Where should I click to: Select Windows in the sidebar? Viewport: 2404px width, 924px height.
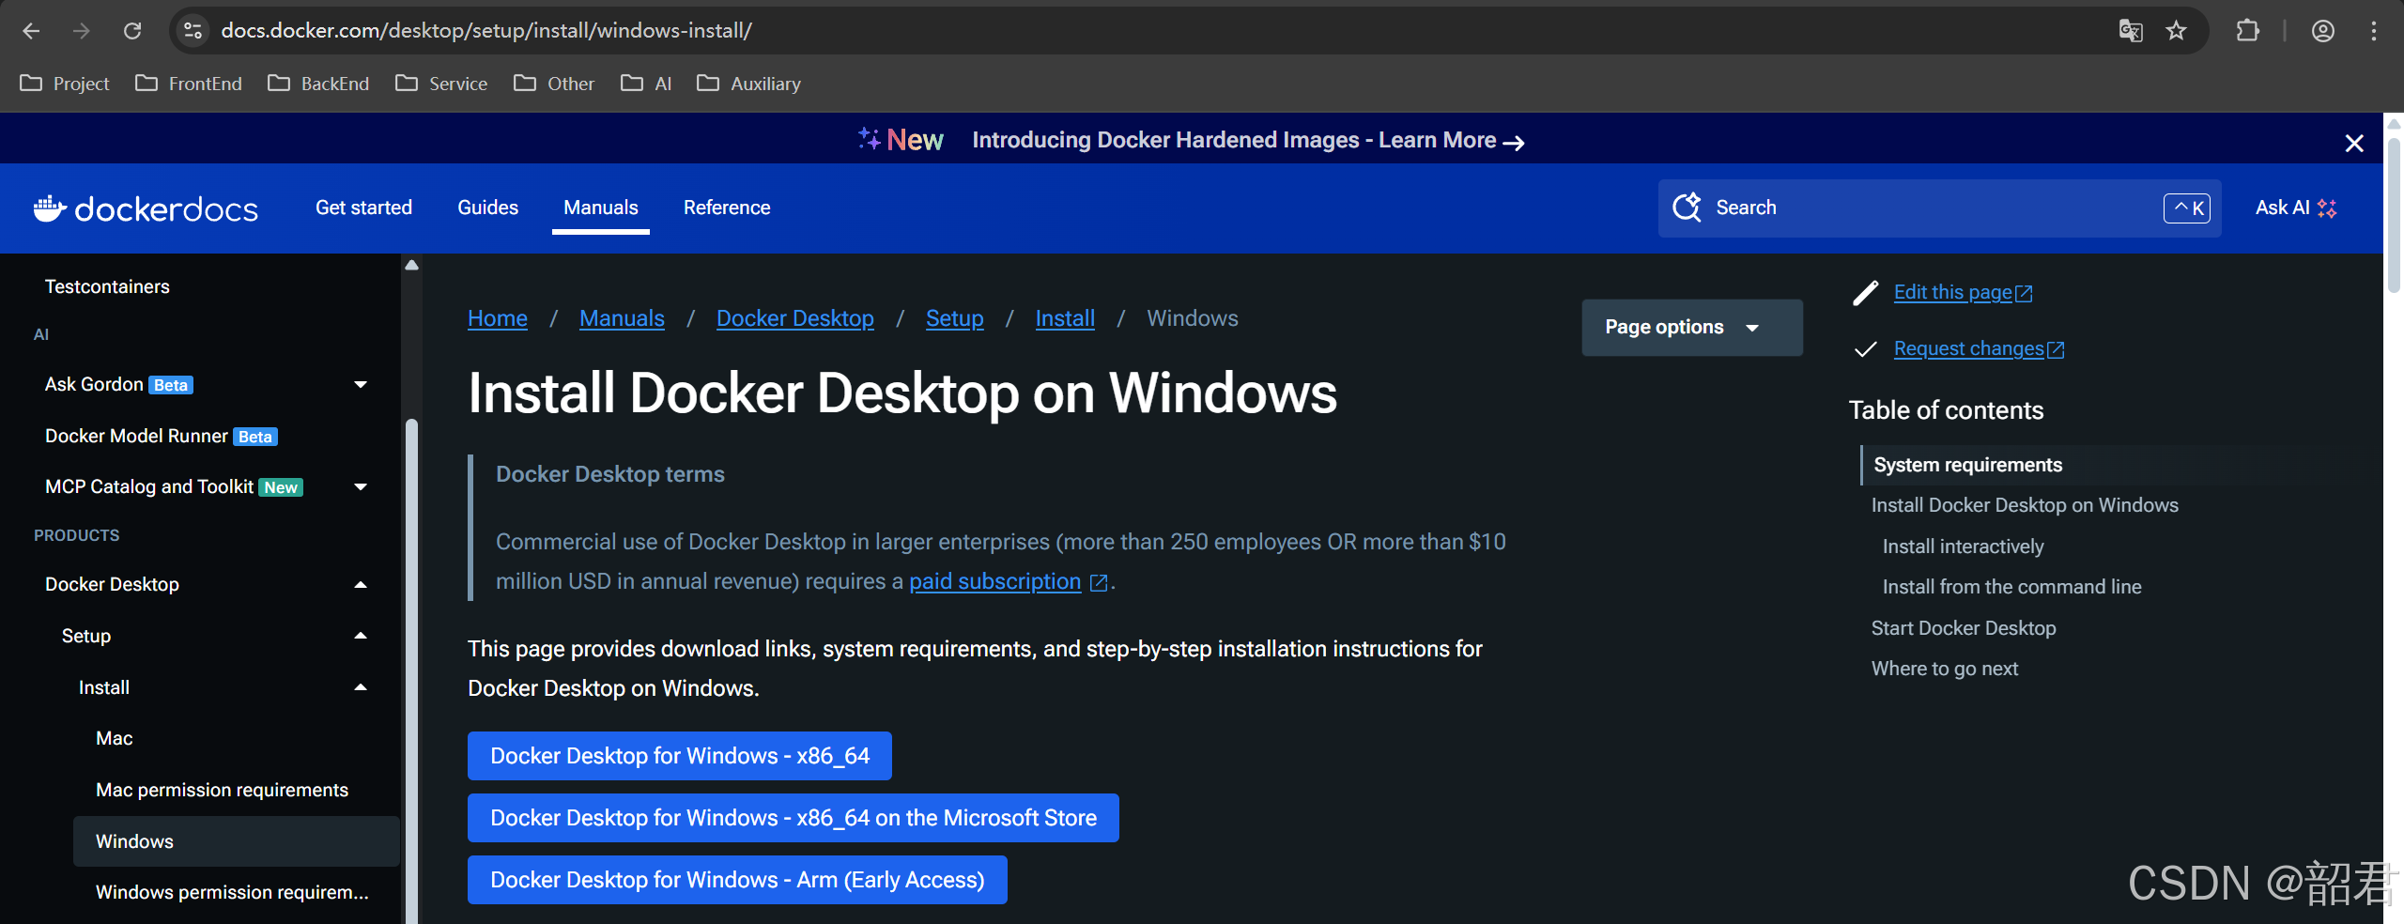236,841
